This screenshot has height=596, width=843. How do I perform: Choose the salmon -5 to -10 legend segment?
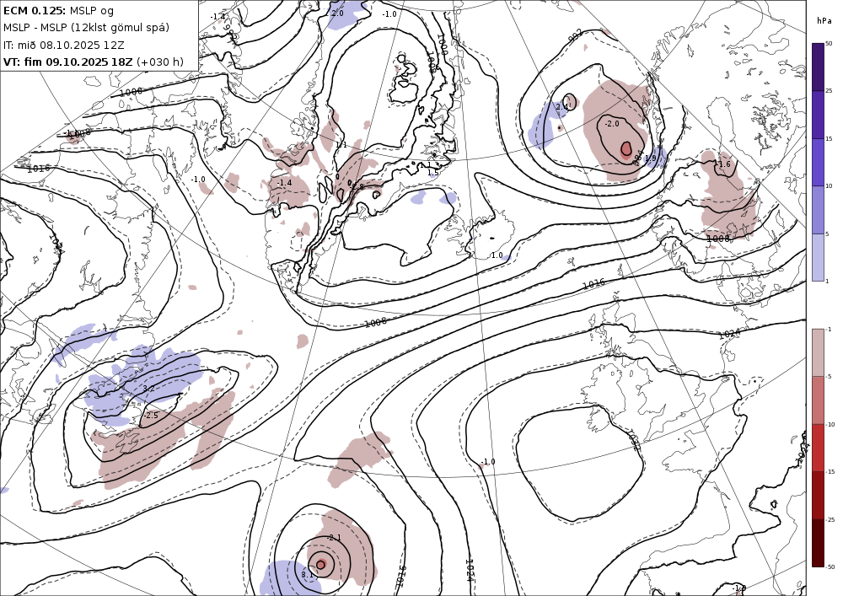coord(817,400)
